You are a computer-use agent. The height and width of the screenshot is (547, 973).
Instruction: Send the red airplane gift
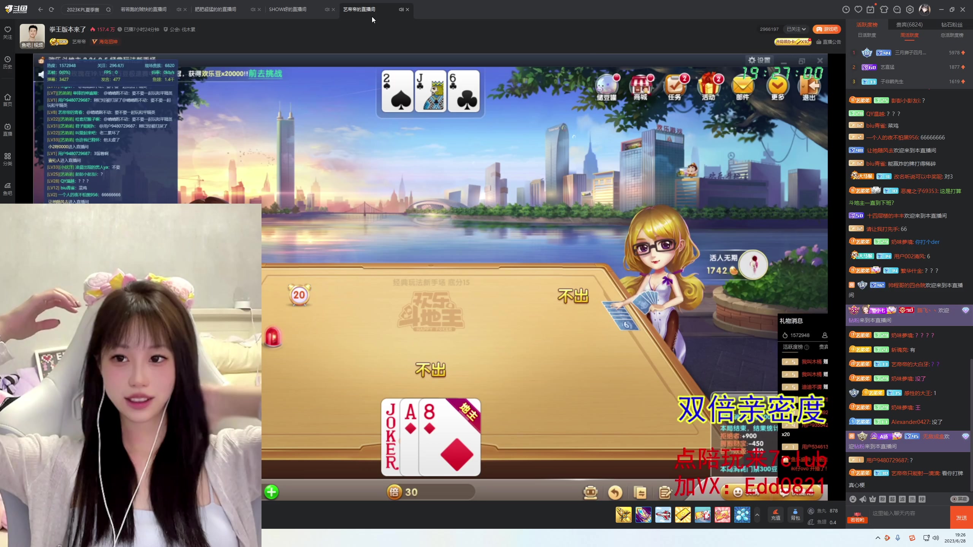[663, 515]
